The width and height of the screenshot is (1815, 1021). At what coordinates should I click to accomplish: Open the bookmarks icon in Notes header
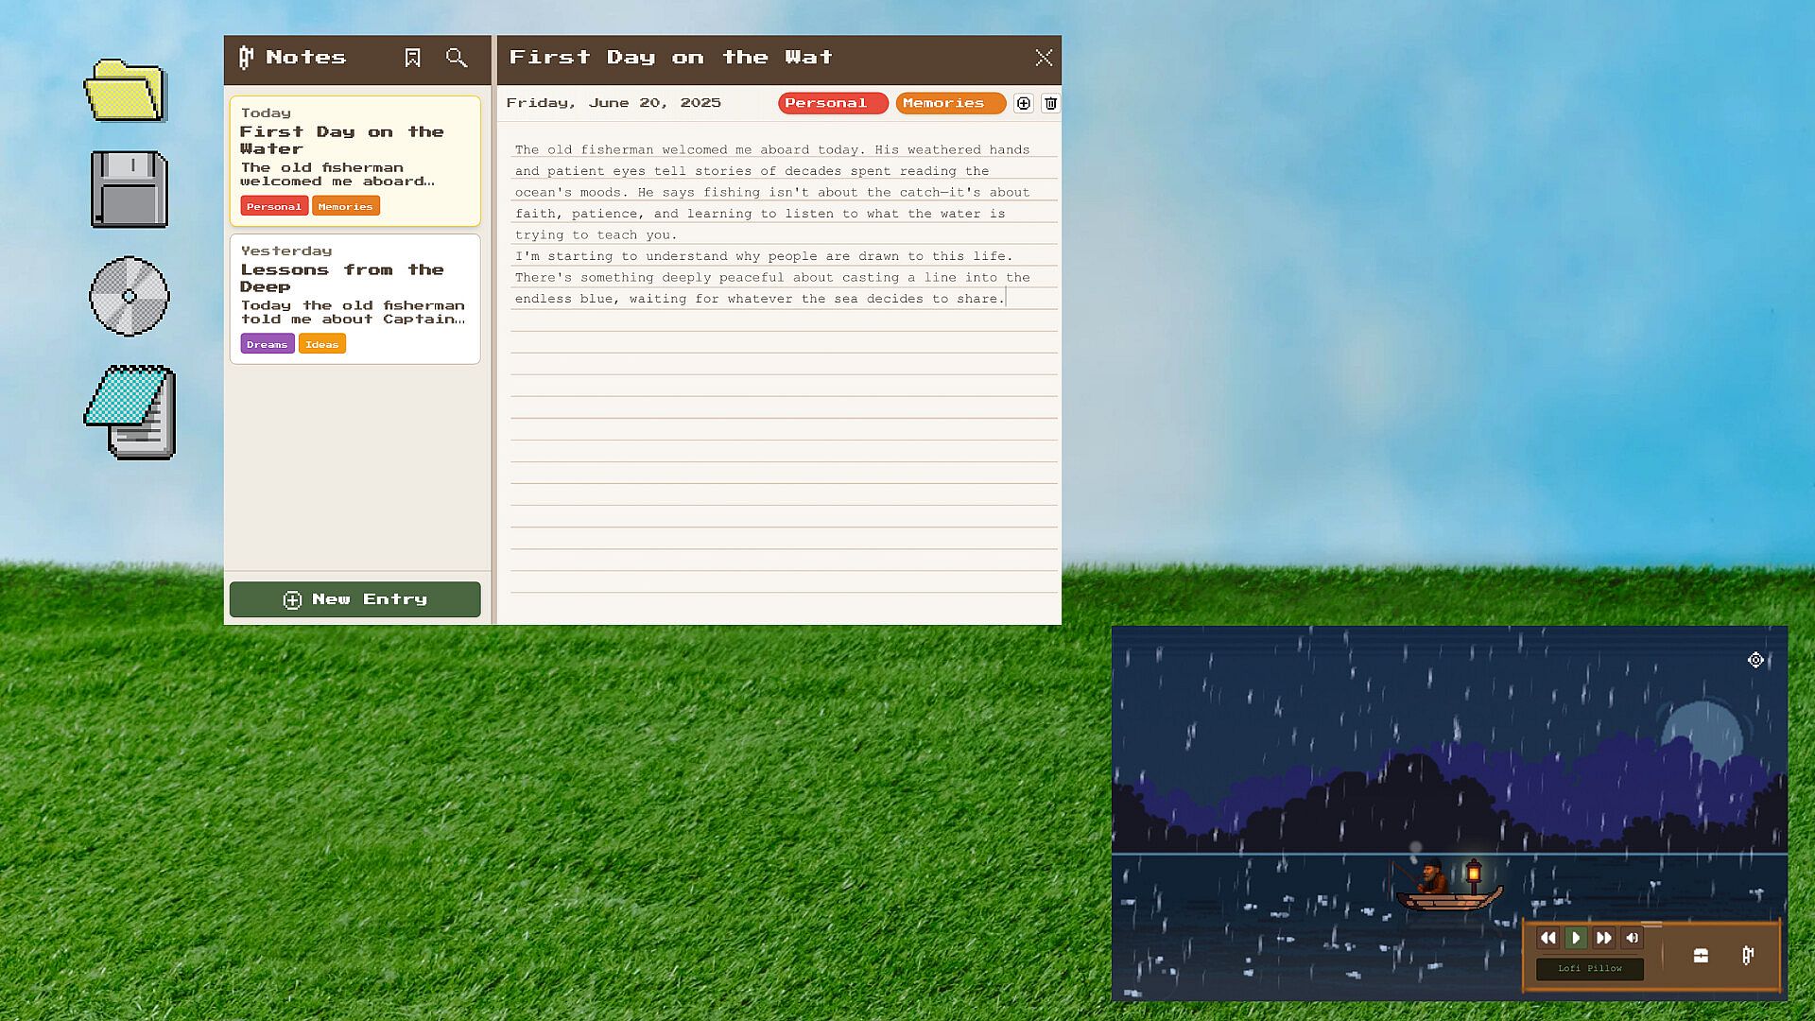(412, 58)
